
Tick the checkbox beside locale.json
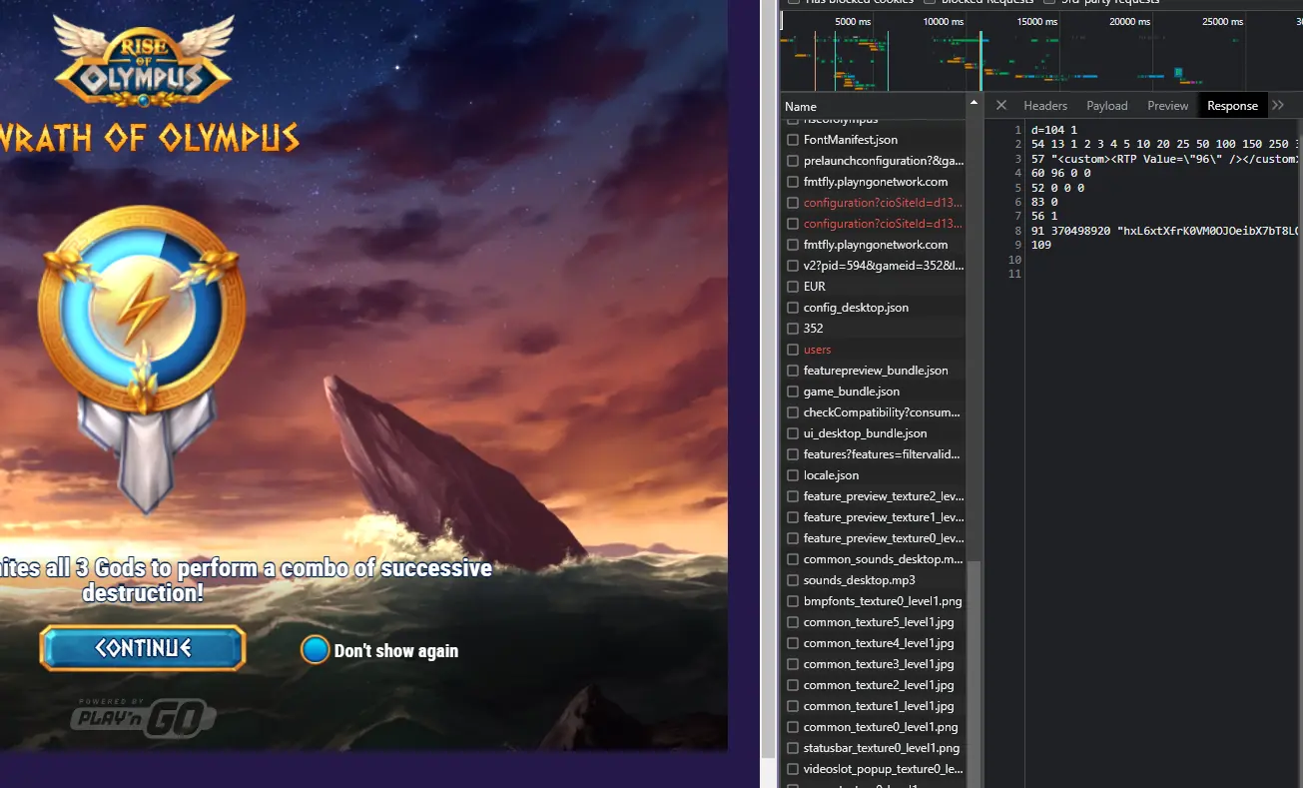point(793,475)
